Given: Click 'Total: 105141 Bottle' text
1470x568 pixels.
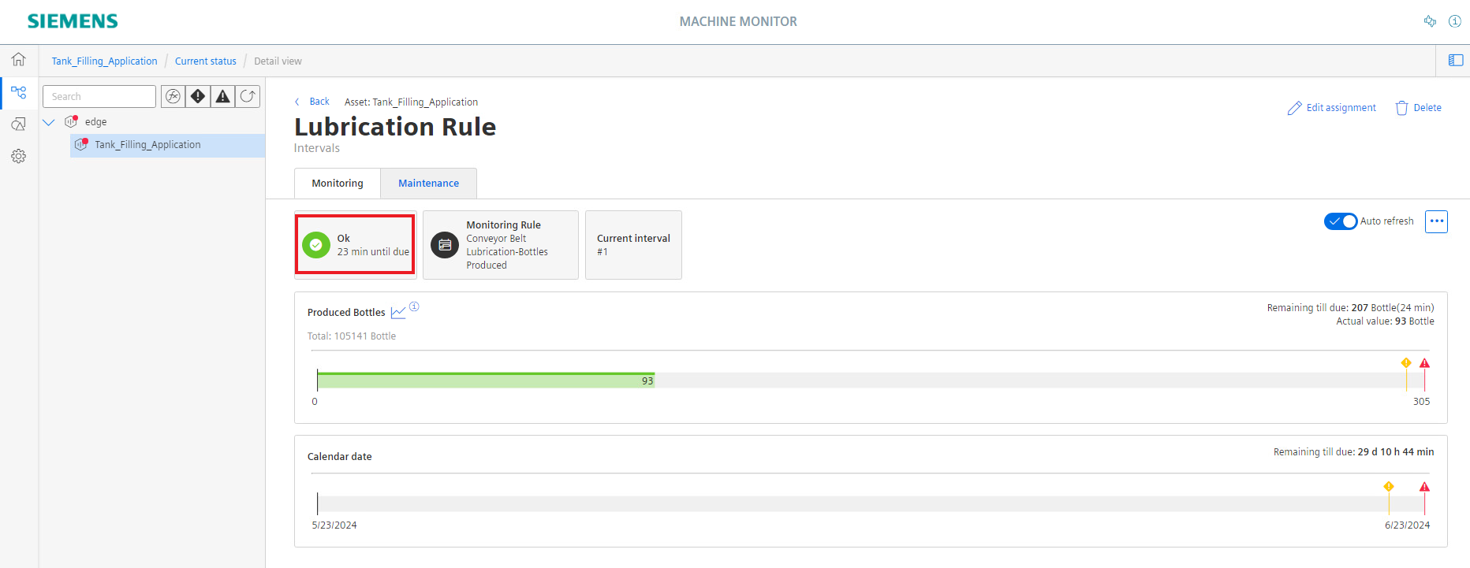Looking at the screenshot, I should [x=352, y=336].
